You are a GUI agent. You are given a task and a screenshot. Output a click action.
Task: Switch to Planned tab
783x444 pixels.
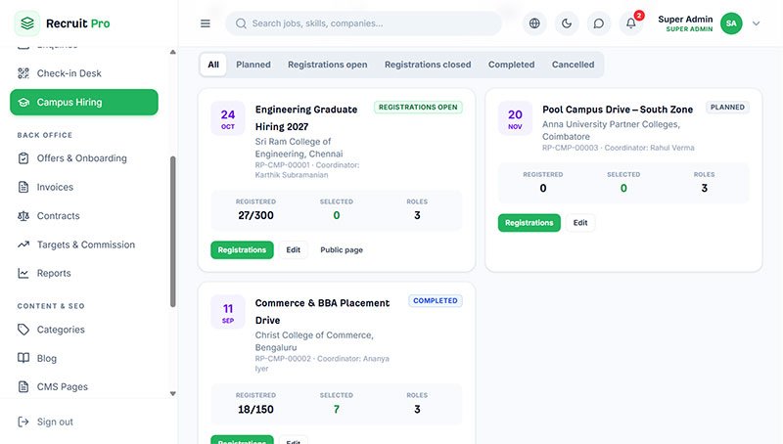click(253, 65)
